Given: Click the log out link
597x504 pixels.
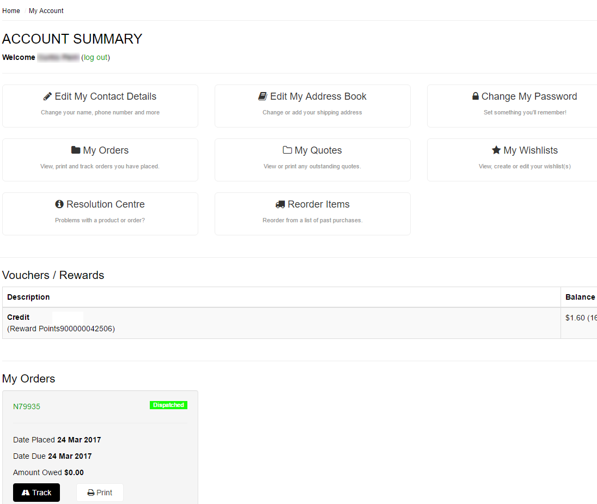Looking at the screenshot, I should (95, 57).
